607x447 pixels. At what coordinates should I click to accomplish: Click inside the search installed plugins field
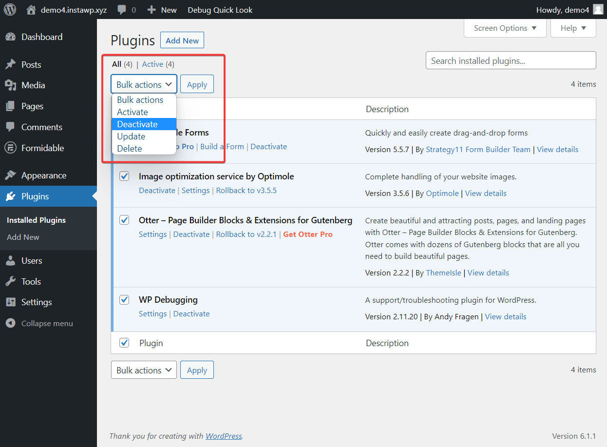(511, 60)
